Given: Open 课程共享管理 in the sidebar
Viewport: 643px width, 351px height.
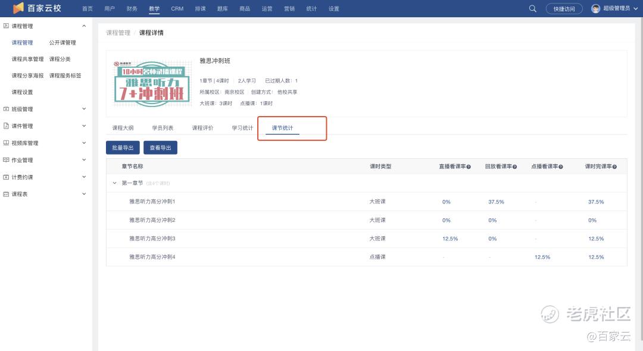Looking at the screenshot, I should click(27, 59).
